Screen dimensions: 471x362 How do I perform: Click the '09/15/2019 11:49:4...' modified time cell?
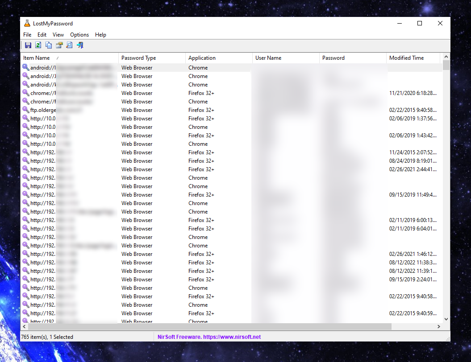coord(413,195)
